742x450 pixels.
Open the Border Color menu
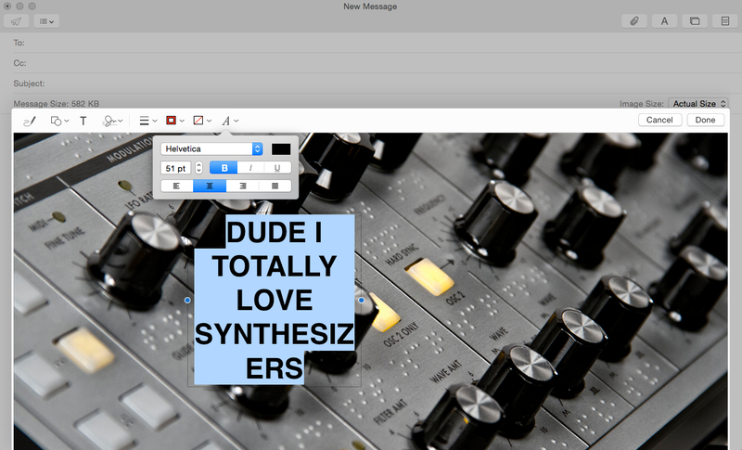[174, 121]
